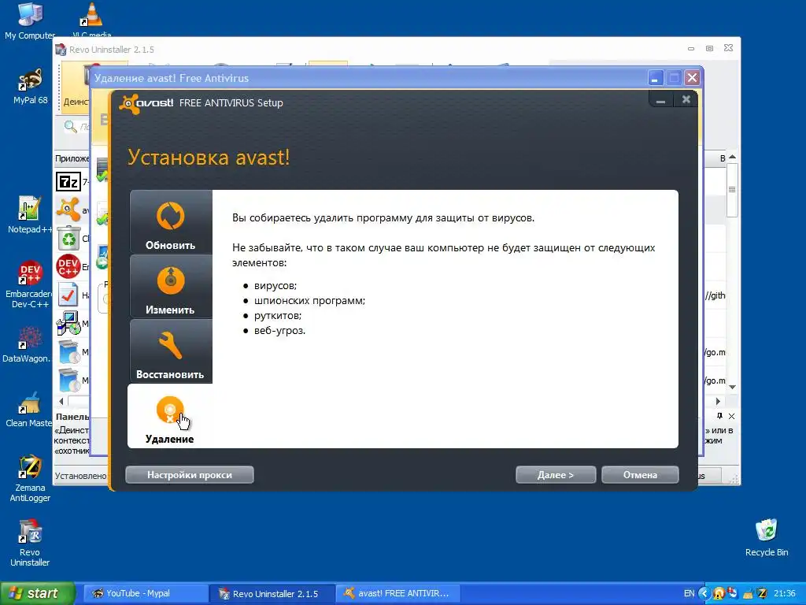Close the Revo description panel
Image resolution: width=806 pixels, height=605 pixels.
(731, 416)
